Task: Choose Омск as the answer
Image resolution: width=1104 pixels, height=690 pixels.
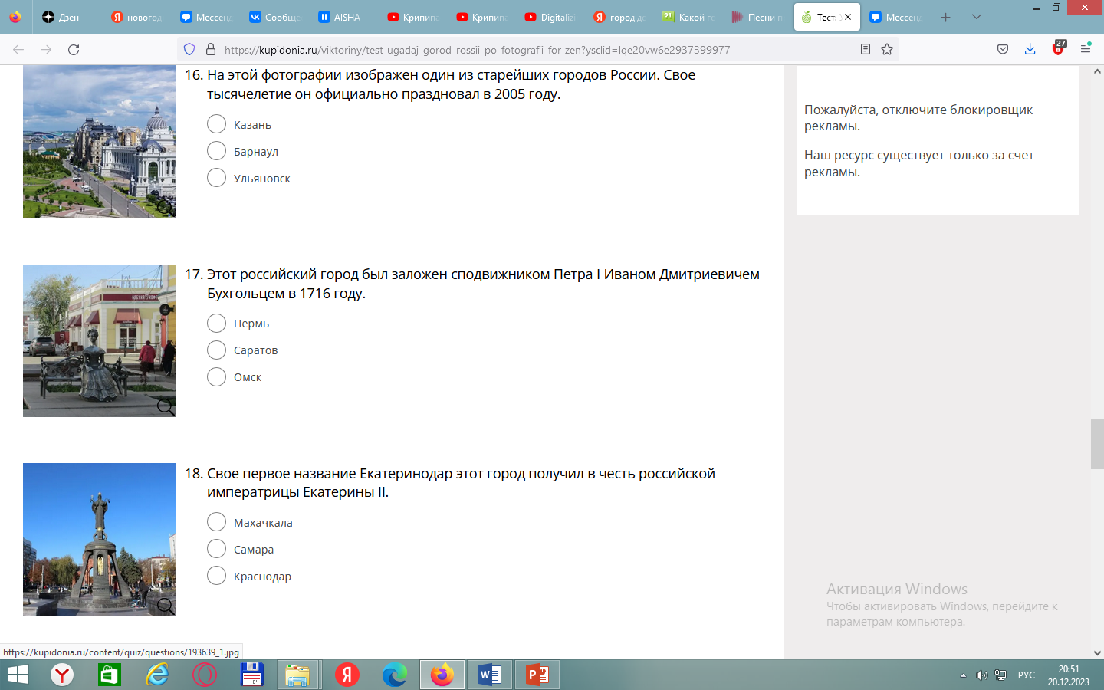Action: click(x=217, y=377)
